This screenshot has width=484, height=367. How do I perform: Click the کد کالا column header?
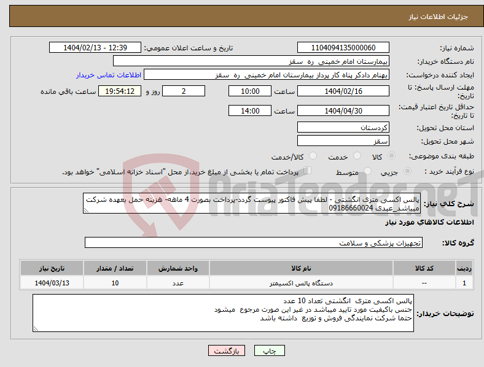424,268
